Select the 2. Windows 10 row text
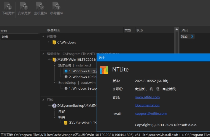The width and height of the screenshot is (210, 137). [83, 77]
